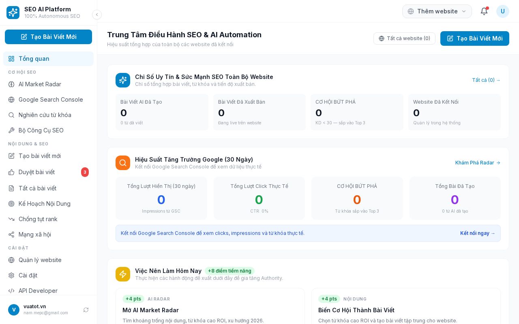The width and height of the screenshot is (519, 324).
Task: Click the orange search icon for Hiệu Suất Tăng Trưởng
Action: point(123,163)
